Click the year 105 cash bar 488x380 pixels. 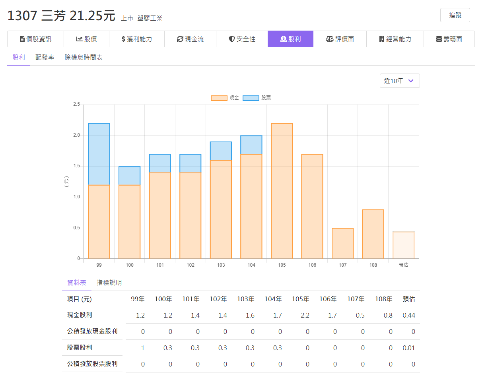[x=282, y=191]
